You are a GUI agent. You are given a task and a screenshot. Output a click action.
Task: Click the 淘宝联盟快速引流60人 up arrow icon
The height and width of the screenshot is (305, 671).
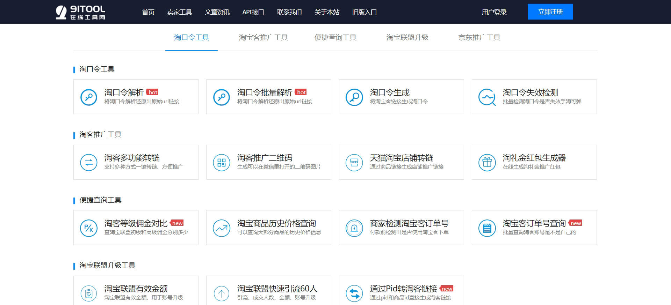(222, 293)
